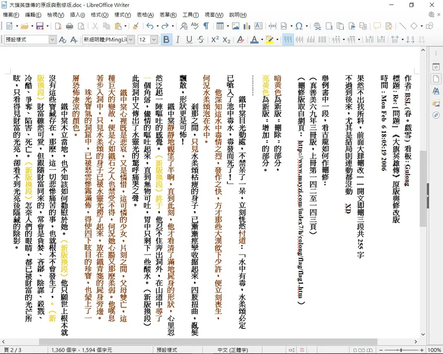Toggle Strikethrough formatting
This screenshot has height=354, width=443.
coord(201,40)
